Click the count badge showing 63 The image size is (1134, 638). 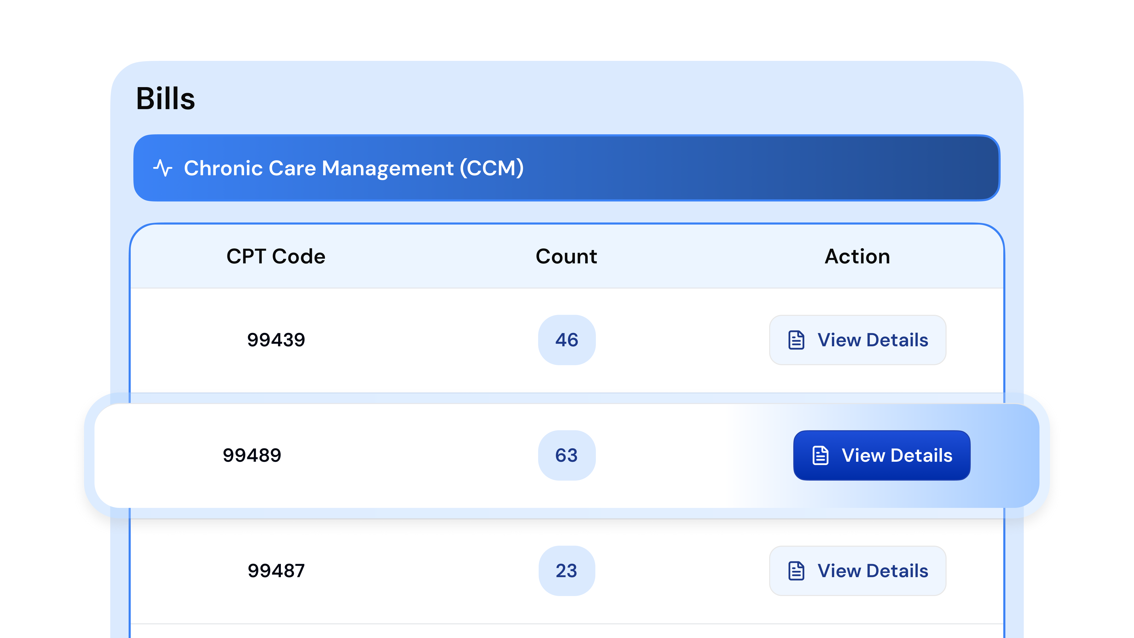pyautogui.click(x=566, y=455)
